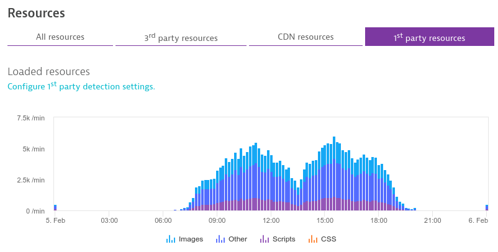Click the purple Scripts legend icon
Image resolution: width=498 pixels, height=252 pixels.
tap(264, 239)
